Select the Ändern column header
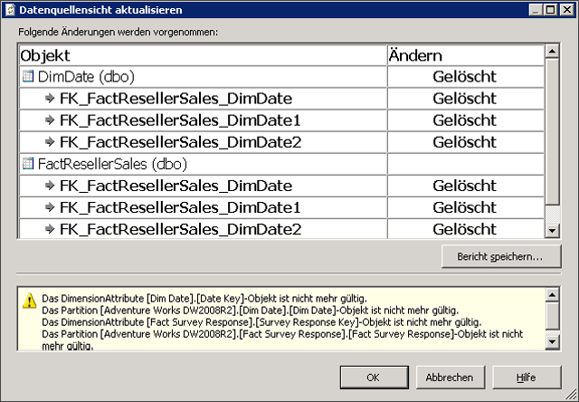Viewport: 579px width, 402px height. tap(465, 55)
